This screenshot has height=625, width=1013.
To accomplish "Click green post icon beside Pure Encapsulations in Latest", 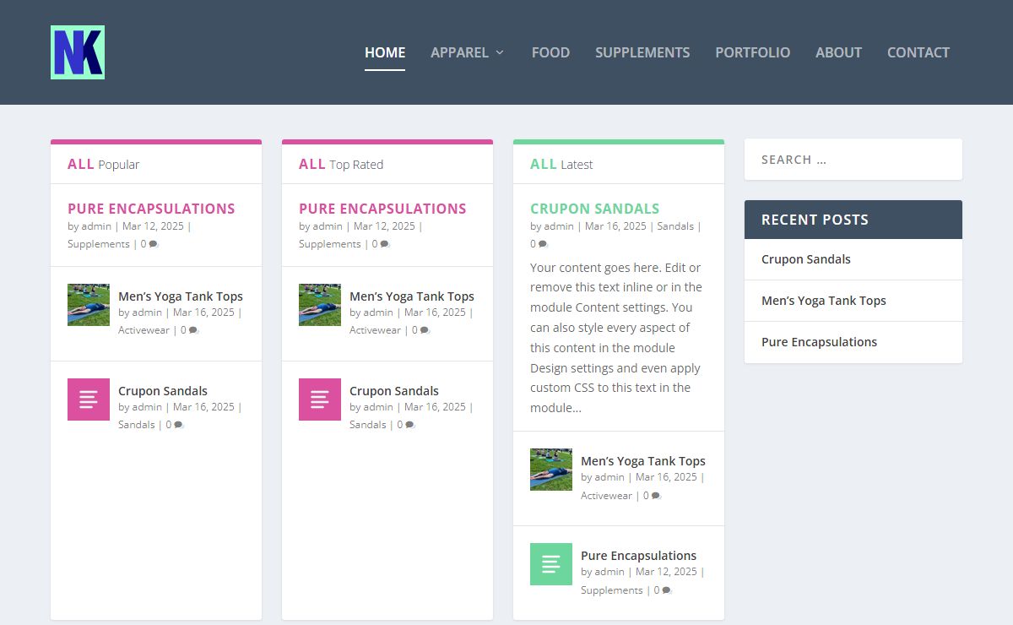I will pos(551,564).
